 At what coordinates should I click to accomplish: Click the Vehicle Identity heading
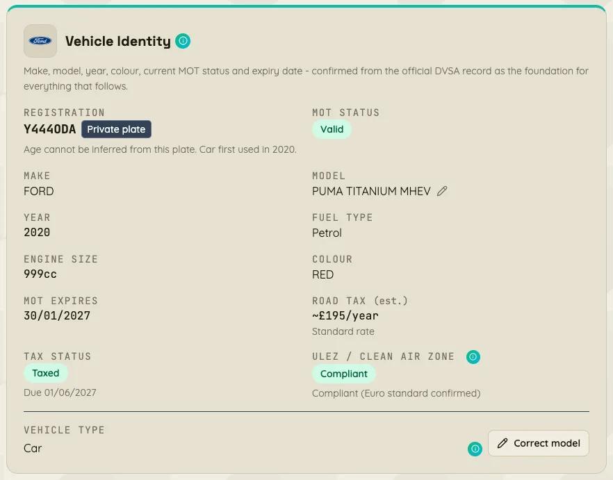[x=117, y=41]
